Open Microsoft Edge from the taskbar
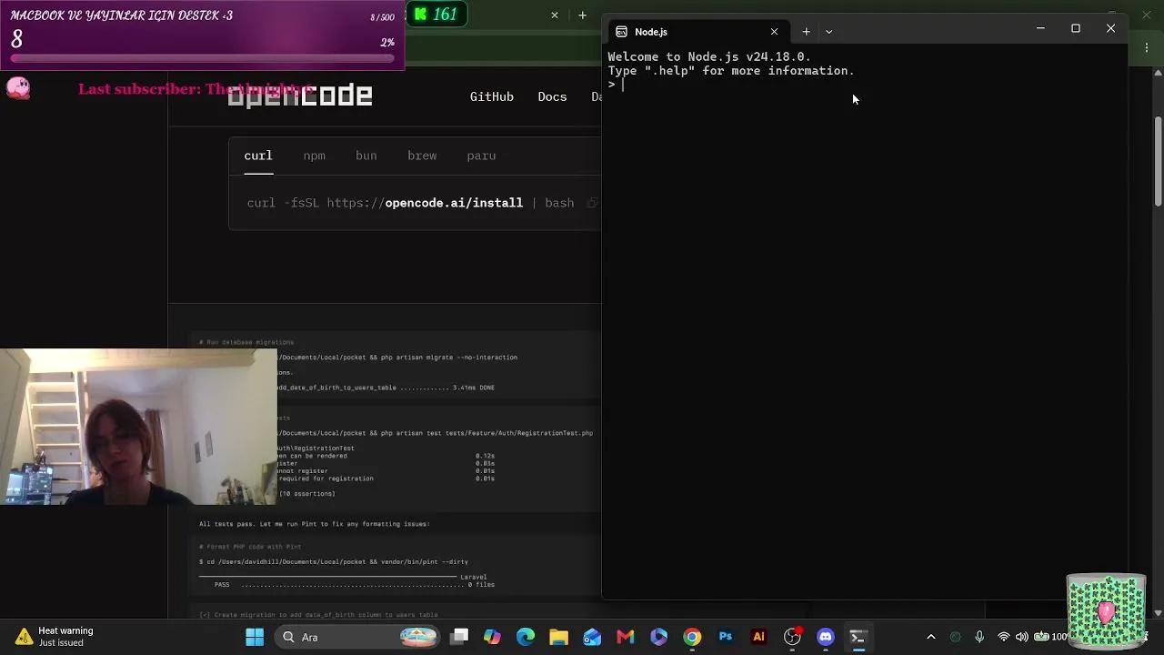1164x655 pixels. pyautogui.click(x=526, y=637)
